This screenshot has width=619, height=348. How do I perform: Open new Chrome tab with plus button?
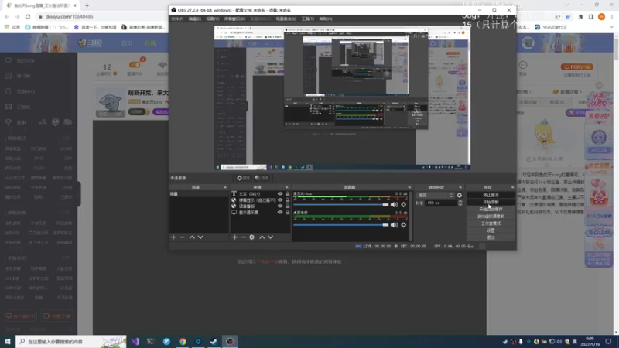tap(87, 5)
